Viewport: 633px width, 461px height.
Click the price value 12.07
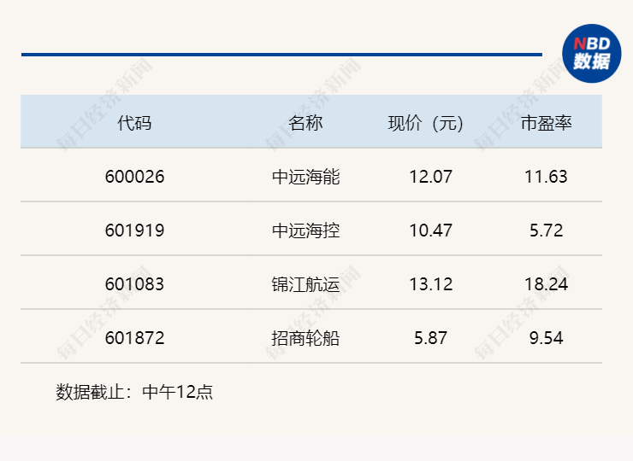431,177
